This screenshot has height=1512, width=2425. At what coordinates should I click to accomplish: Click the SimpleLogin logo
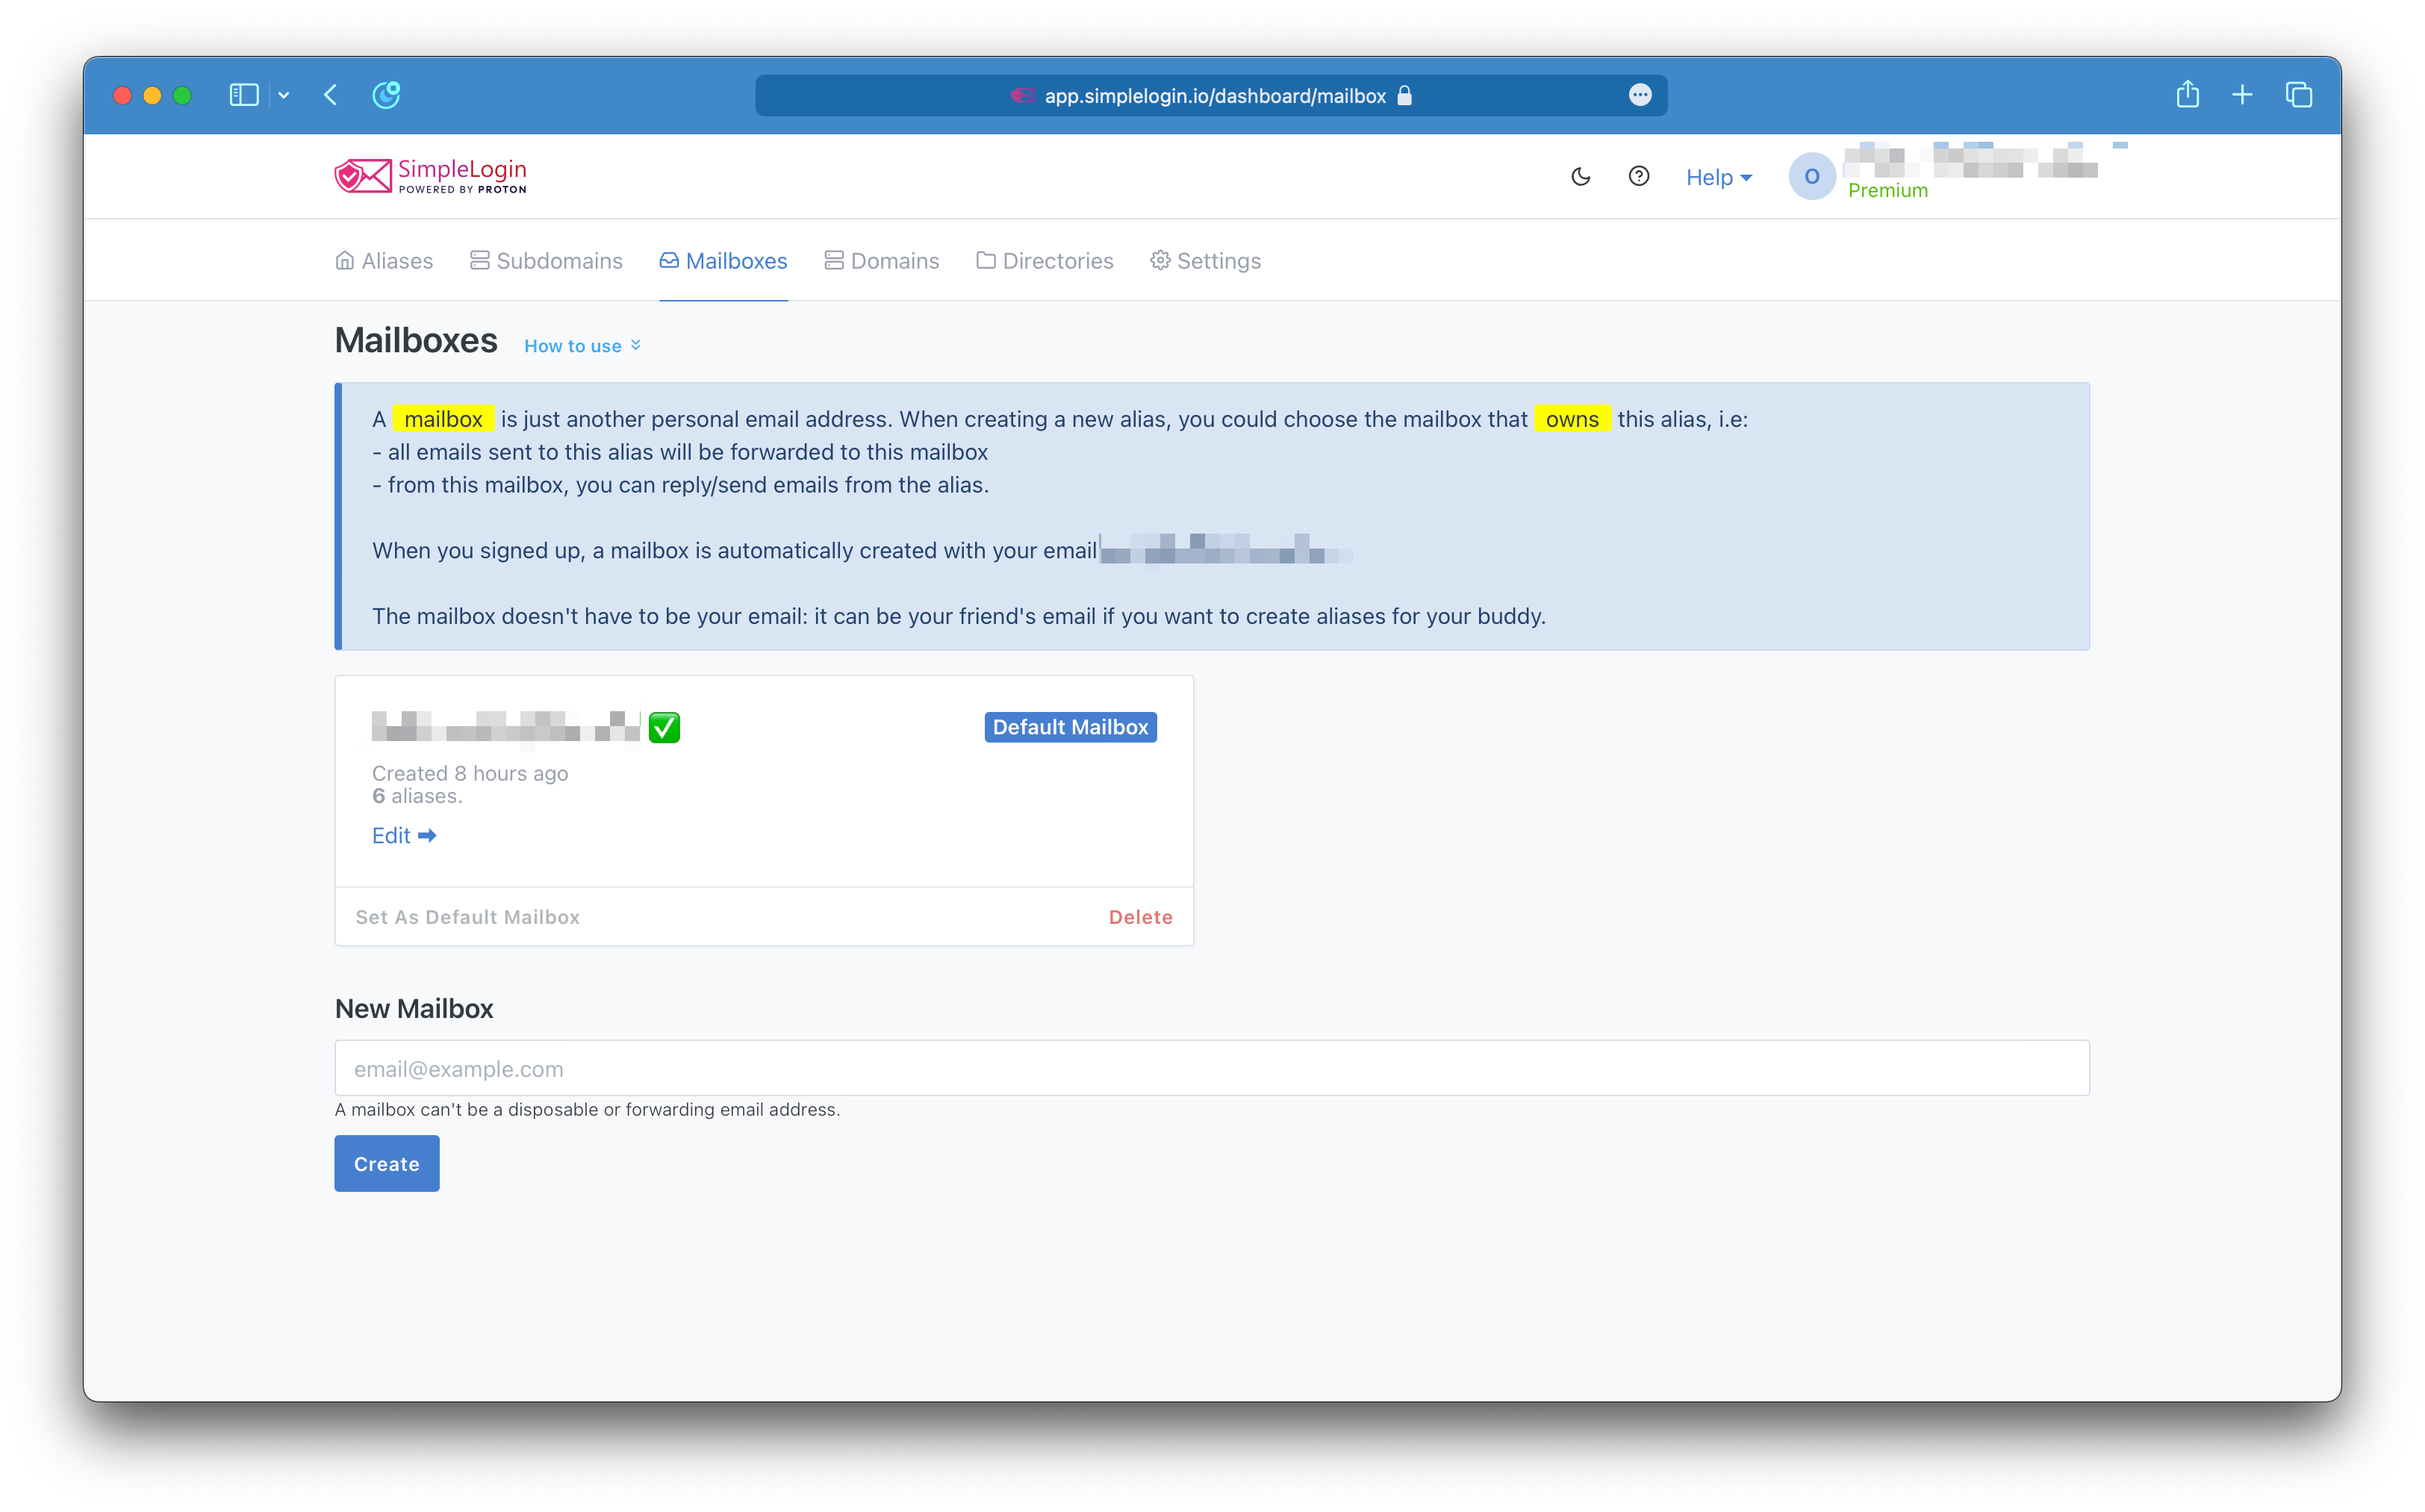point(430,176)
